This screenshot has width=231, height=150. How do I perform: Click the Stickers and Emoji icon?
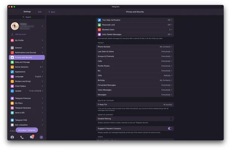[x=12, y=81]
